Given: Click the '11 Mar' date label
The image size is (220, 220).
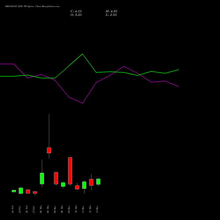Looking at the screenshot, I should point(83,209).
